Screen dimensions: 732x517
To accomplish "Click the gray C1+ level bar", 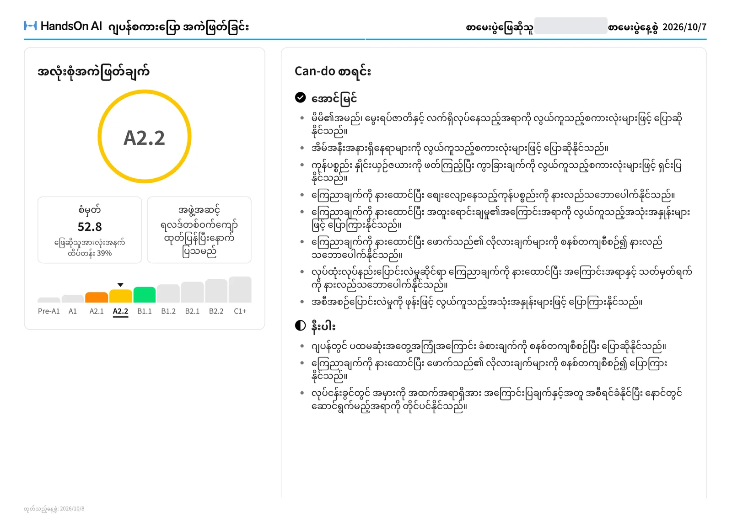I will coord(240,289).
